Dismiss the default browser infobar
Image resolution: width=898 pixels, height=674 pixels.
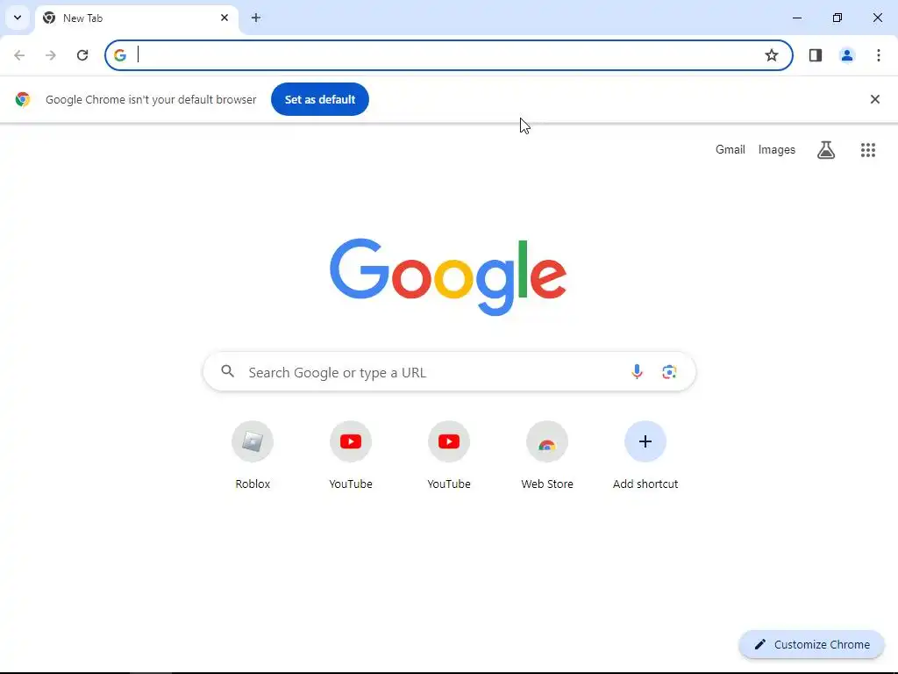pos(875,99)
